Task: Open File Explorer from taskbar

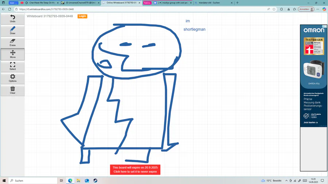Action: [78, 180]
